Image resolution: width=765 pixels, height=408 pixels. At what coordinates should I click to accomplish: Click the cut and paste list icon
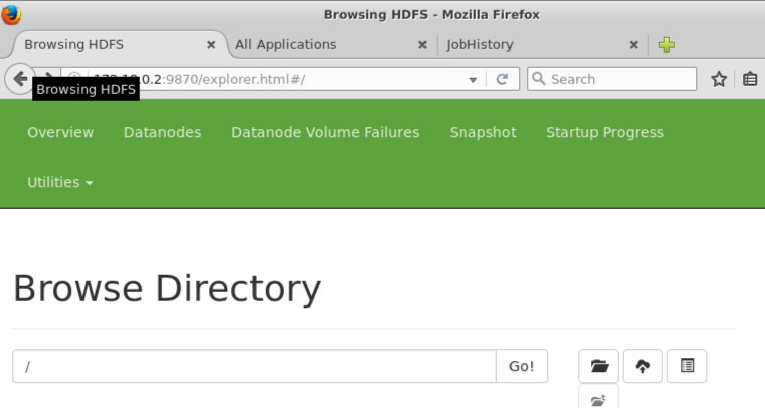point(687,366)
